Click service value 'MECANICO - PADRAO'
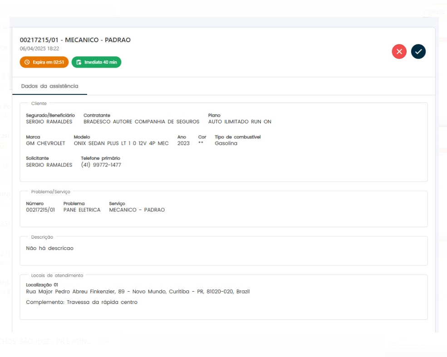Image resolution: width=447 pixels, height=357 pixels. click(x=137, y=210)
